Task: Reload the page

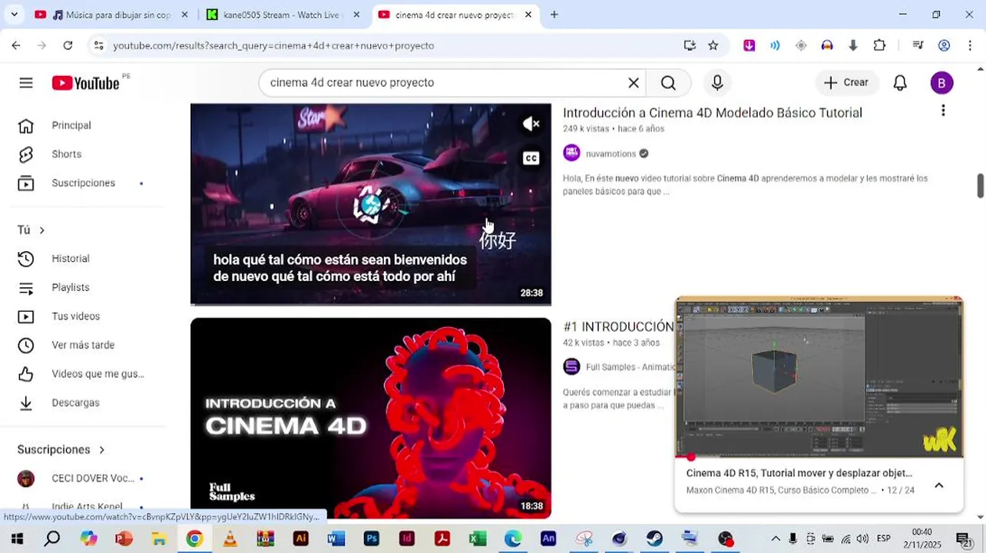Action: [68, 45]
